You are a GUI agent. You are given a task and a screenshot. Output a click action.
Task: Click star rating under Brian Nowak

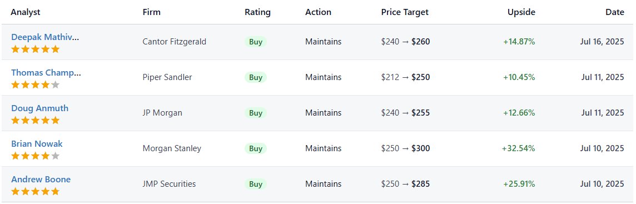(x=35, y=156)
